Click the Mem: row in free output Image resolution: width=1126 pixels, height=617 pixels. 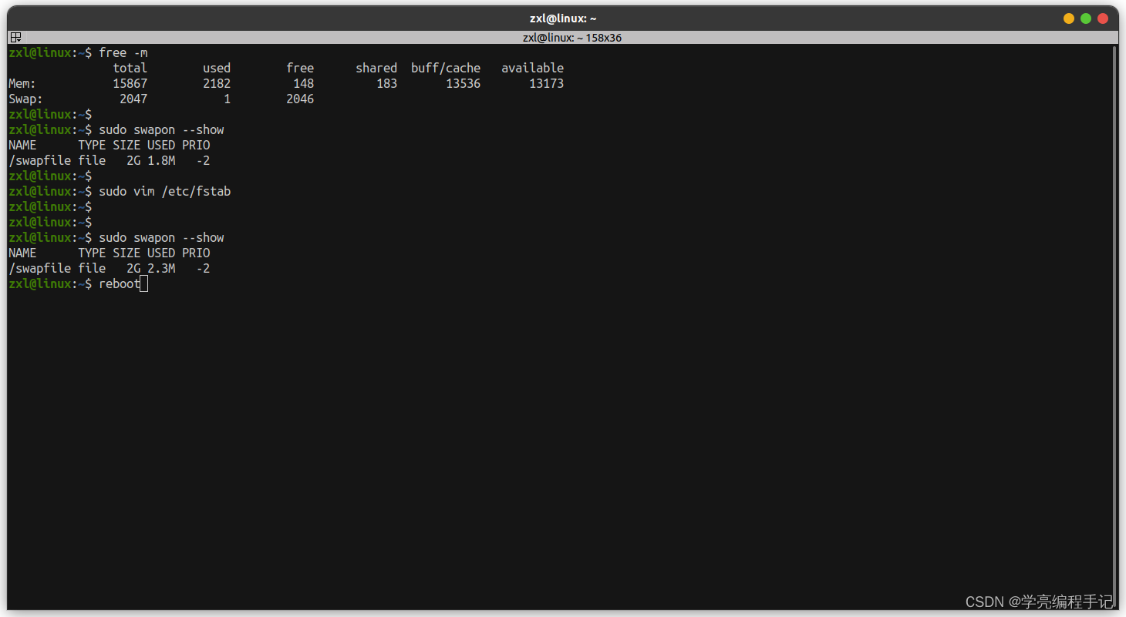21,83
